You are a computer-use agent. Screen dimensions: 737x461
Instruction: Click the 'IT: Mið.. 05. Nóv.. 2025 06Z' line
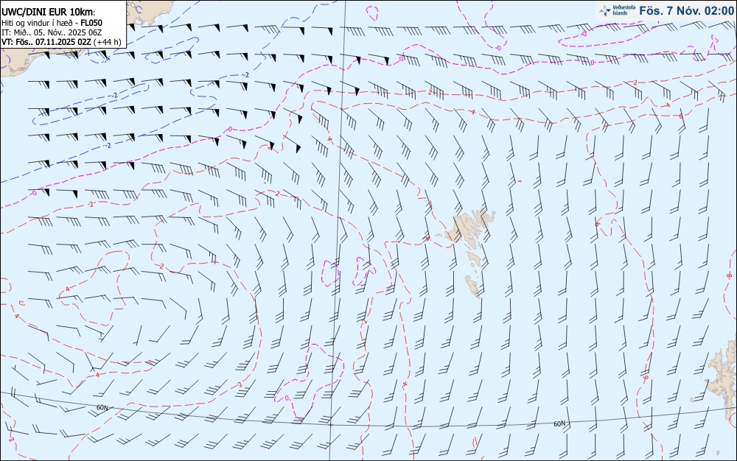pos(52,32)
